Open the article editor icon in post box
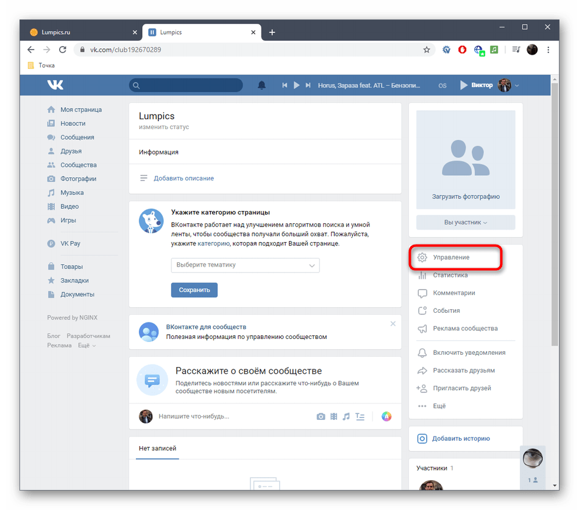Image resolution: width=579 pixels, height=510 pixels. tap(360, 416)
